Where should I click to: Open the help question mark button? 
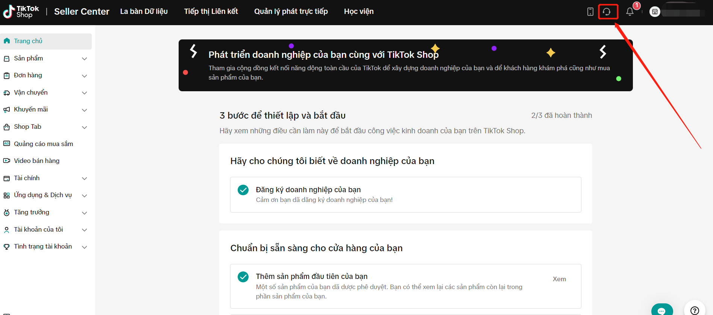(x=695, y=309)
